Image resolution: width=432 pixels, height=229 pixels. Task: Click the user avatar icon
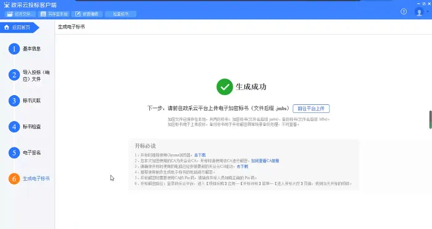pyautogui.click(x=419, y=12)
